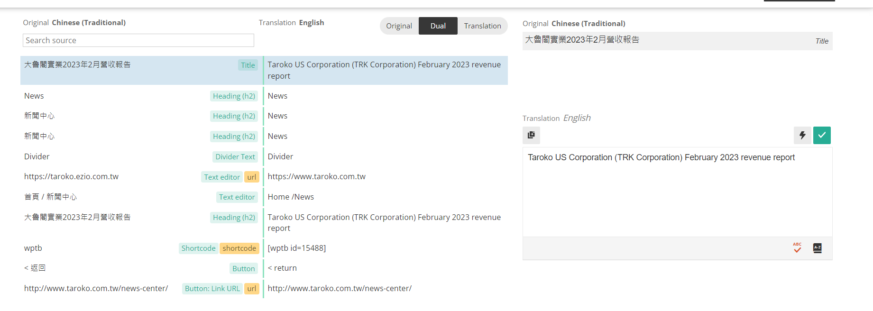Switch to the Original view tab
This screenshot has height=311, width=873.
click(399, 26)
